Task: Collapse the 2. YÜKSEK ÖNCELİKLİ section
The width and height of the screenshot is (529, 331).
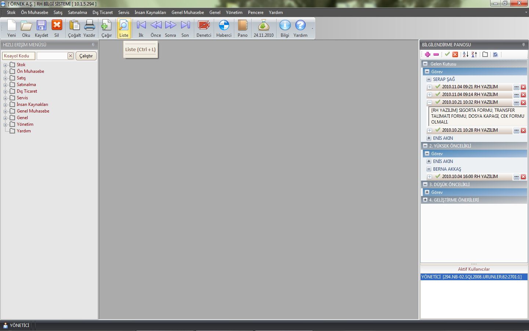Action: point(425,146)
